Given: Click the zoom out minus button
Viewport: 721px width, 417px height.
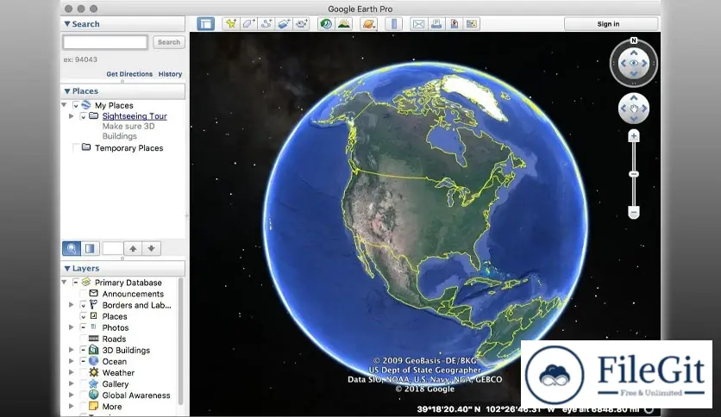Looking at the screenshot, I should coord(634,213).
